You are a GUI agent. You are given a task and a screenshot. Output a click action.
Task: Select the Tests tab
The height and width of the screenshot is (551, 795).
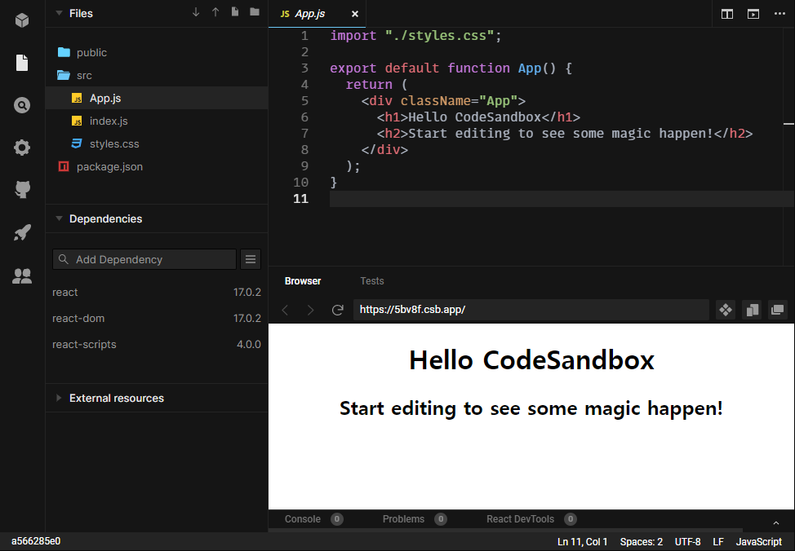pos(372,281)
